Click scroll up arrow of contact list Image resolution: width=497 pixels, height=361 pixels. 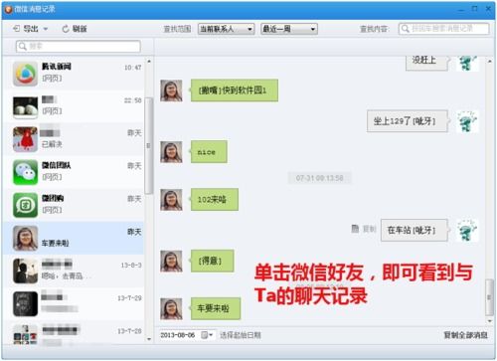pos(149,62)
